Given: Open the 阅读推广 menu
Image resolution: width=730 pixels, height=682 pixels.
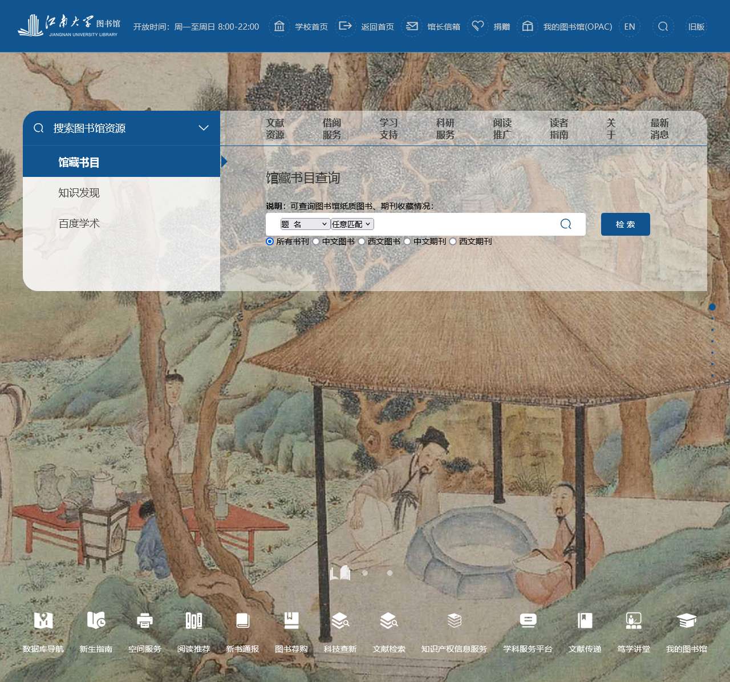Looking at the screenshot, I should click(502, 128).
